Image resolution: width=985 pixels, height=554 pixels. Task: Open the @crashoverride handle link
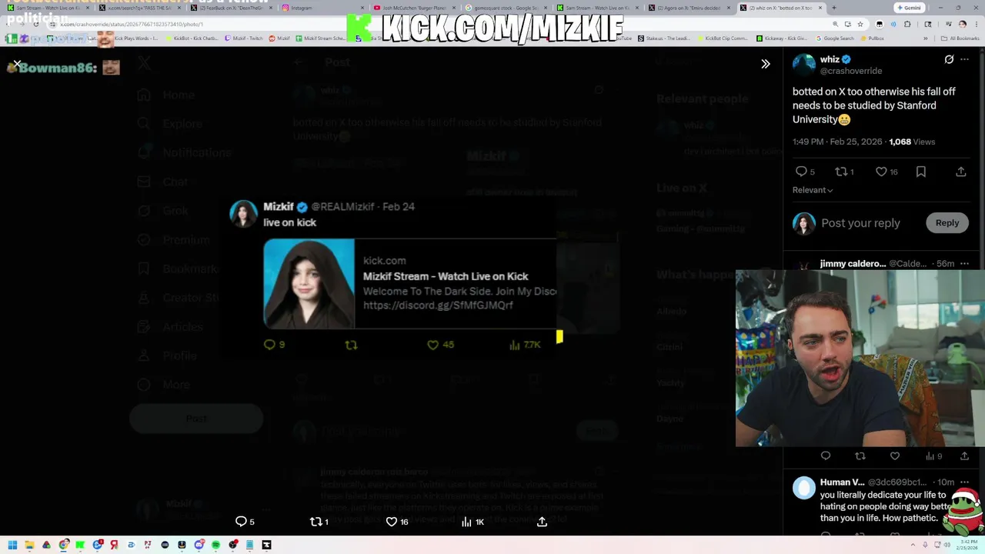[851, 71]
